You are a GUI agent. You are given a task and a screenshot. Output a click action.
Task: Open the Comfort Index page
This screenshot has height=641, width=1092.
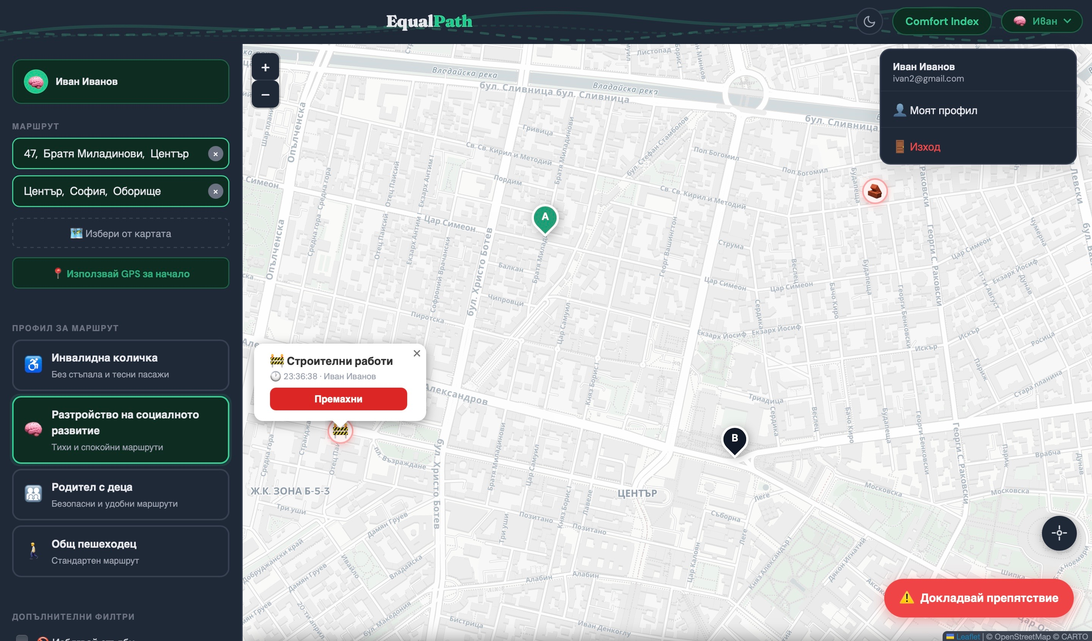coord(941,21)
